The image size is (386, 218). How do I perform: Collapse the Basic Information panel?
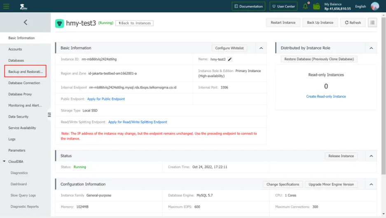(261, 48)
